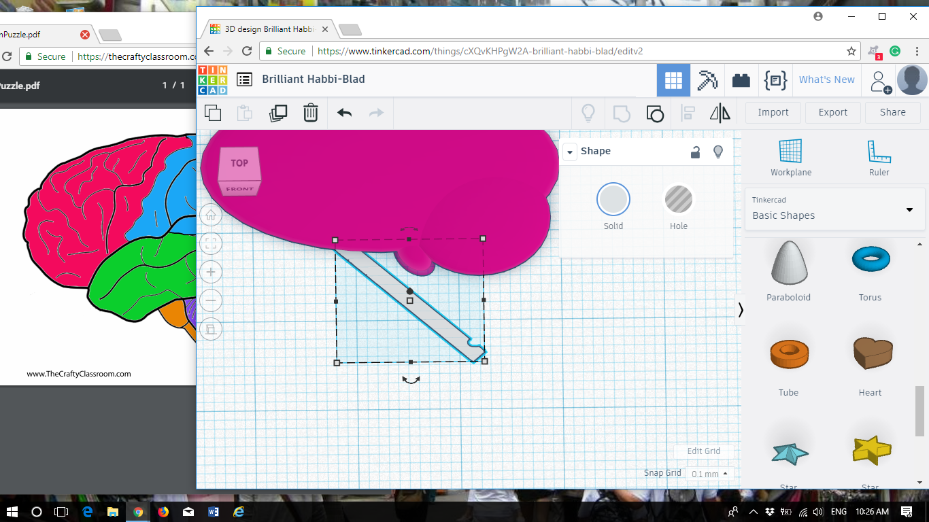Viewport: 929px width, 522px height.
Task: Collapse the Shape inspector panel
Action: tap(569, 152)
